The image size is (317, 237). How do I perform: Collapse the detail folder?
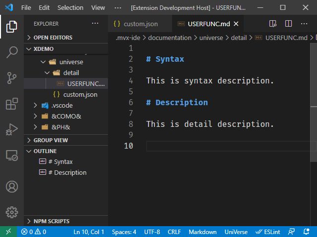[x=66, y=73]
